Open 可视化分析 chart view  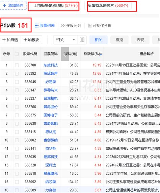point(100,26)
